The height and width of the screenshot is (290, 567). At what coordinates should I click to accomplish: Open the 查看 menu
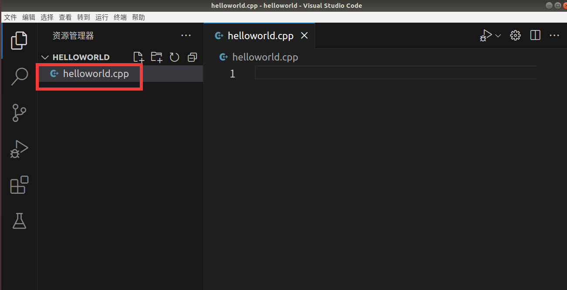(65, 17)
